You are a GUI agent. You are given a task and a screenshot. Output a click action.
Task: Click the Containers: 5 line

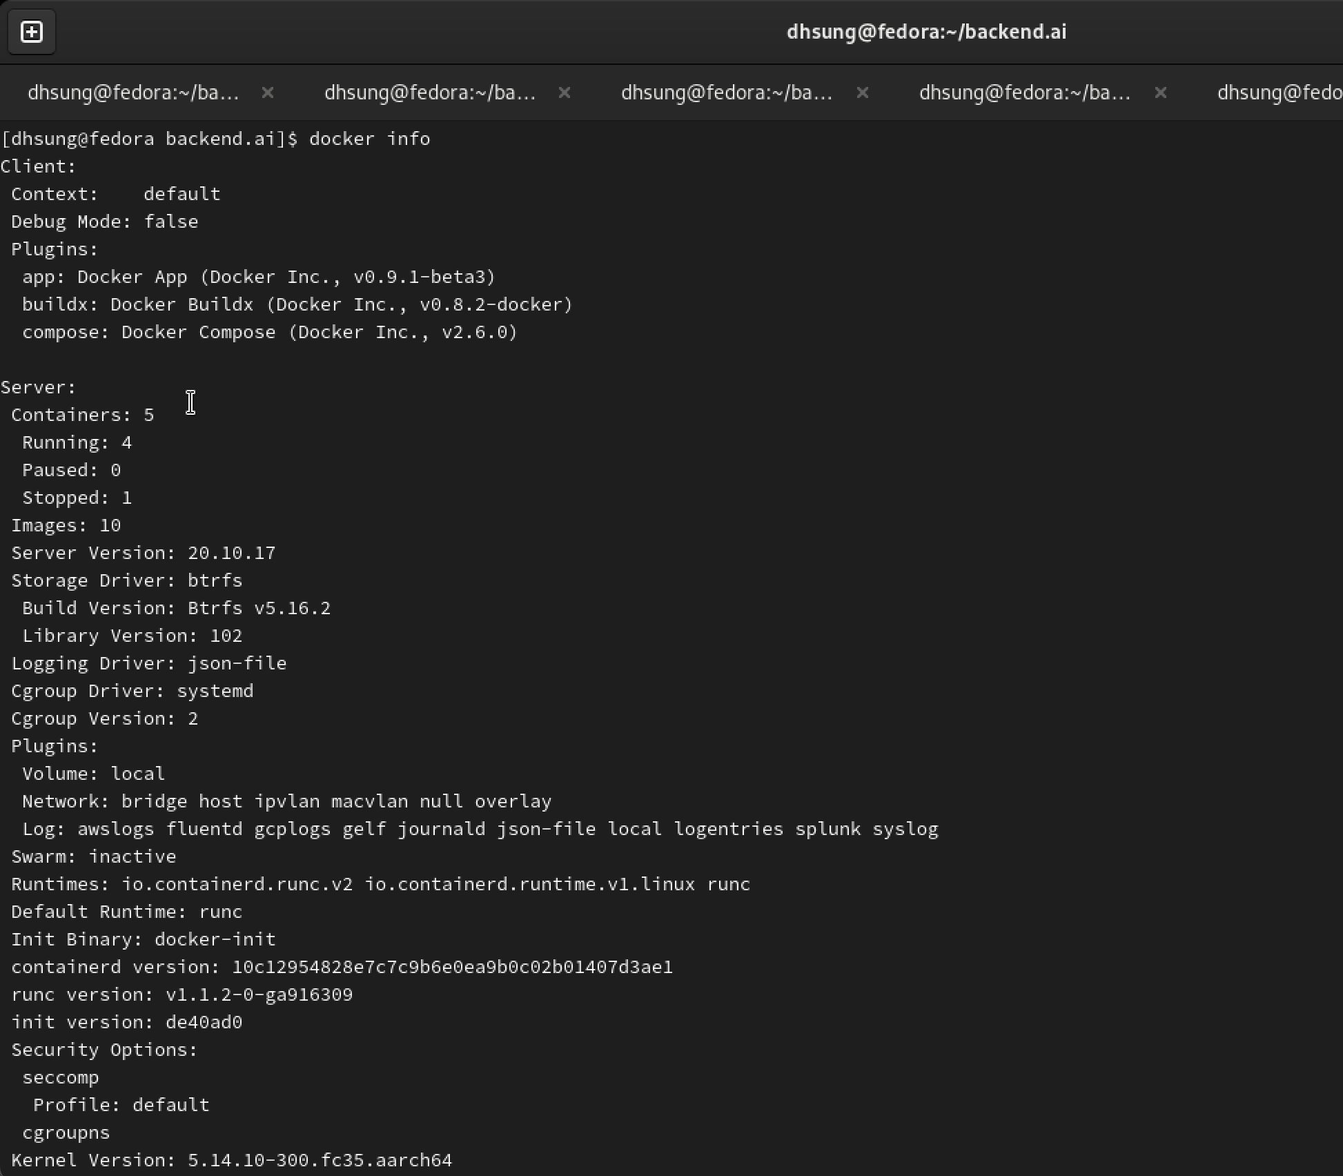(x=82, y=414)
